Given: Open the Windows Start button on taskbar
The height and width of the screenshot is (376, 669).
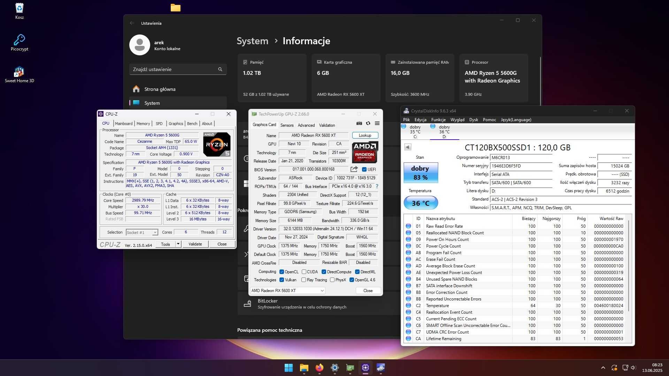Looking at the screenshot, I should tap(289, 368).
